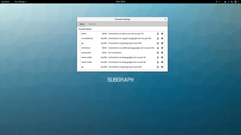This screenshot has width=241, height=135.
Task: Click the network icon in top bar
Action: coord(229,2)
